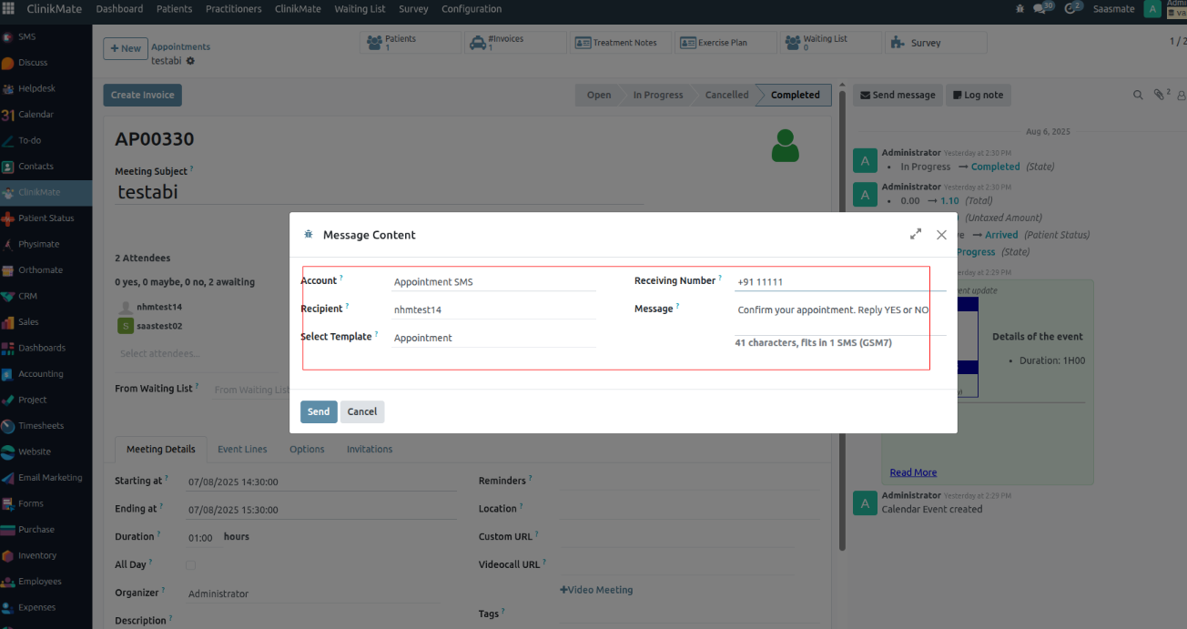Click the gear icon next to testabi
1187x629 pixels.
pos(190,61)
